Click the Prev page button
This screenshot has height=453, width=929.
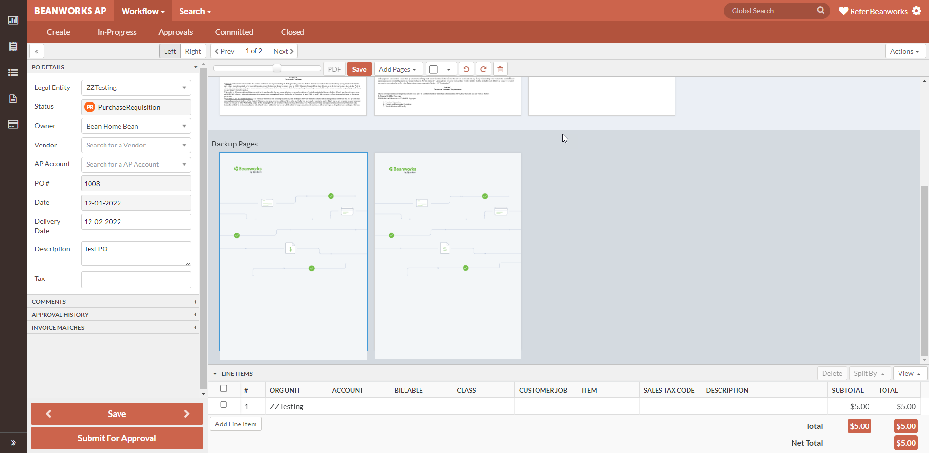pyautogui.click(x=225, y=51)
